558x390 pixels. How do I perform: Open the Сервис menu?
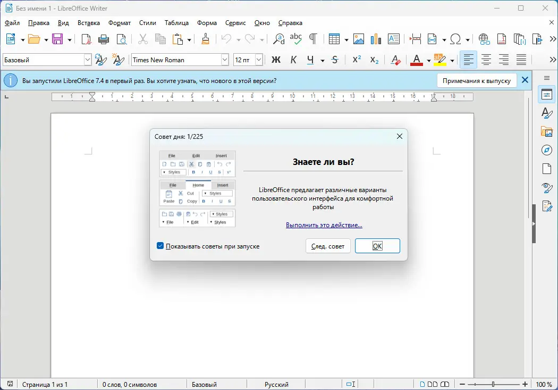pyautogui.click(x=235, y=23)
